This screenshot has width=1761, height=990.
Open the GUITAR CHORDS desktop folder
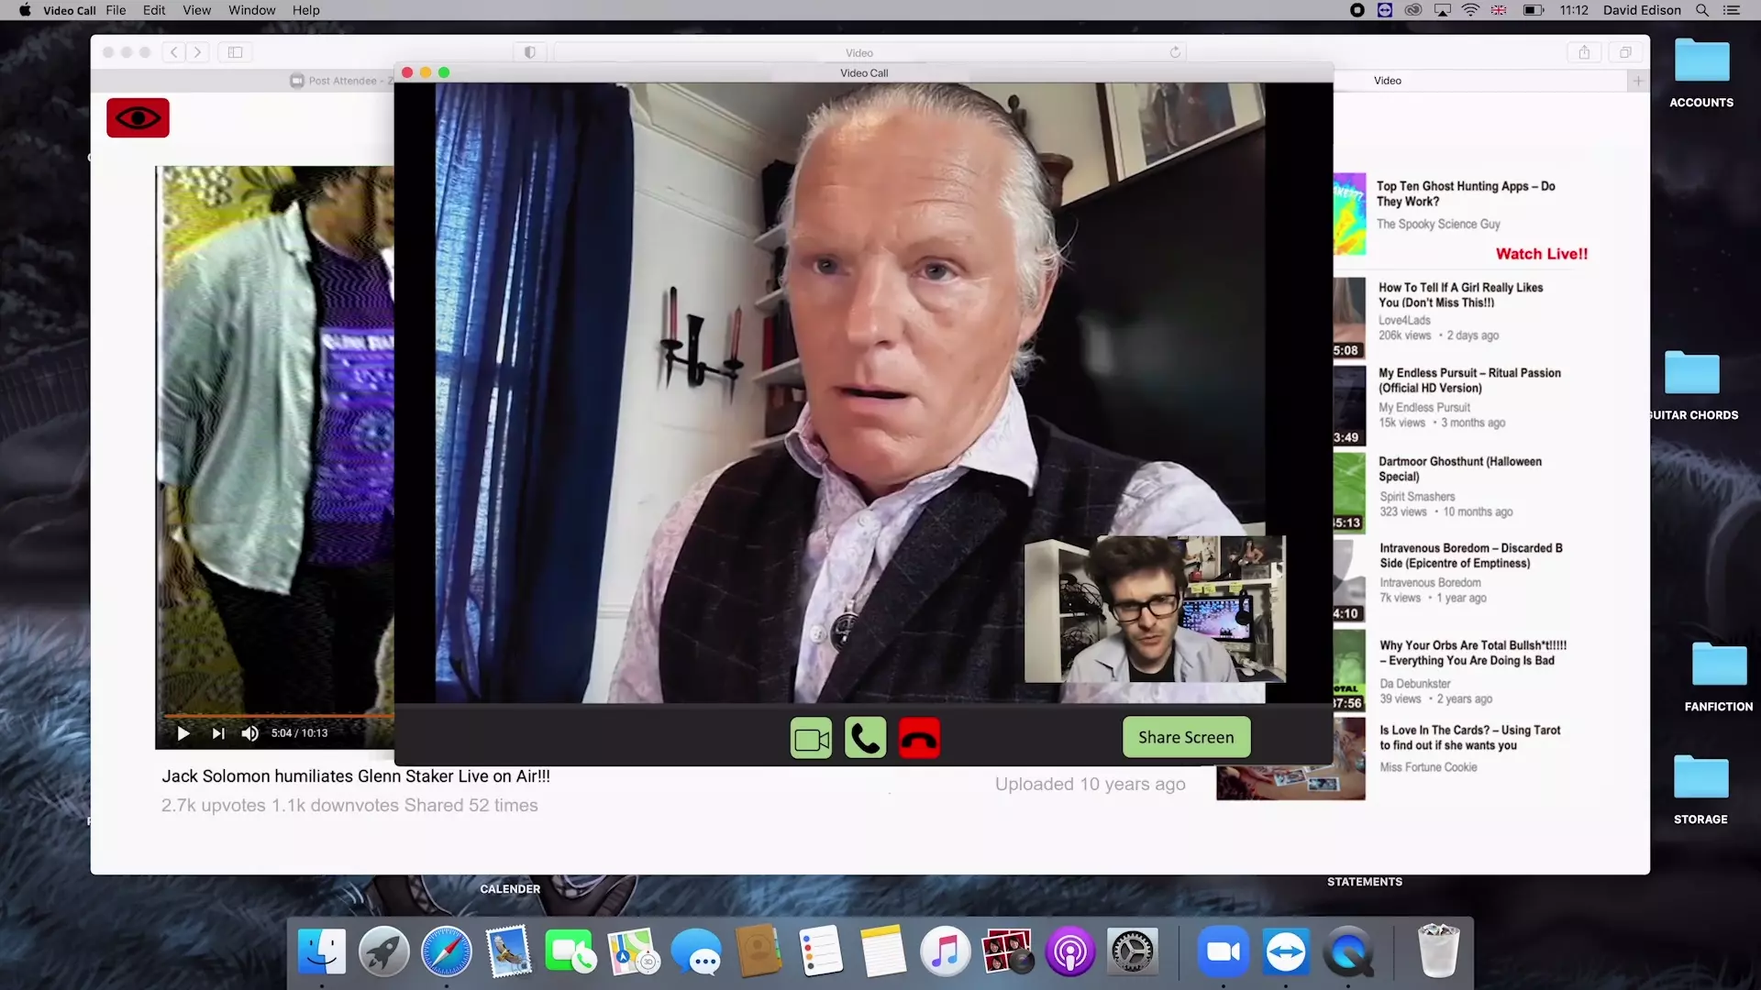(1692, 385)
